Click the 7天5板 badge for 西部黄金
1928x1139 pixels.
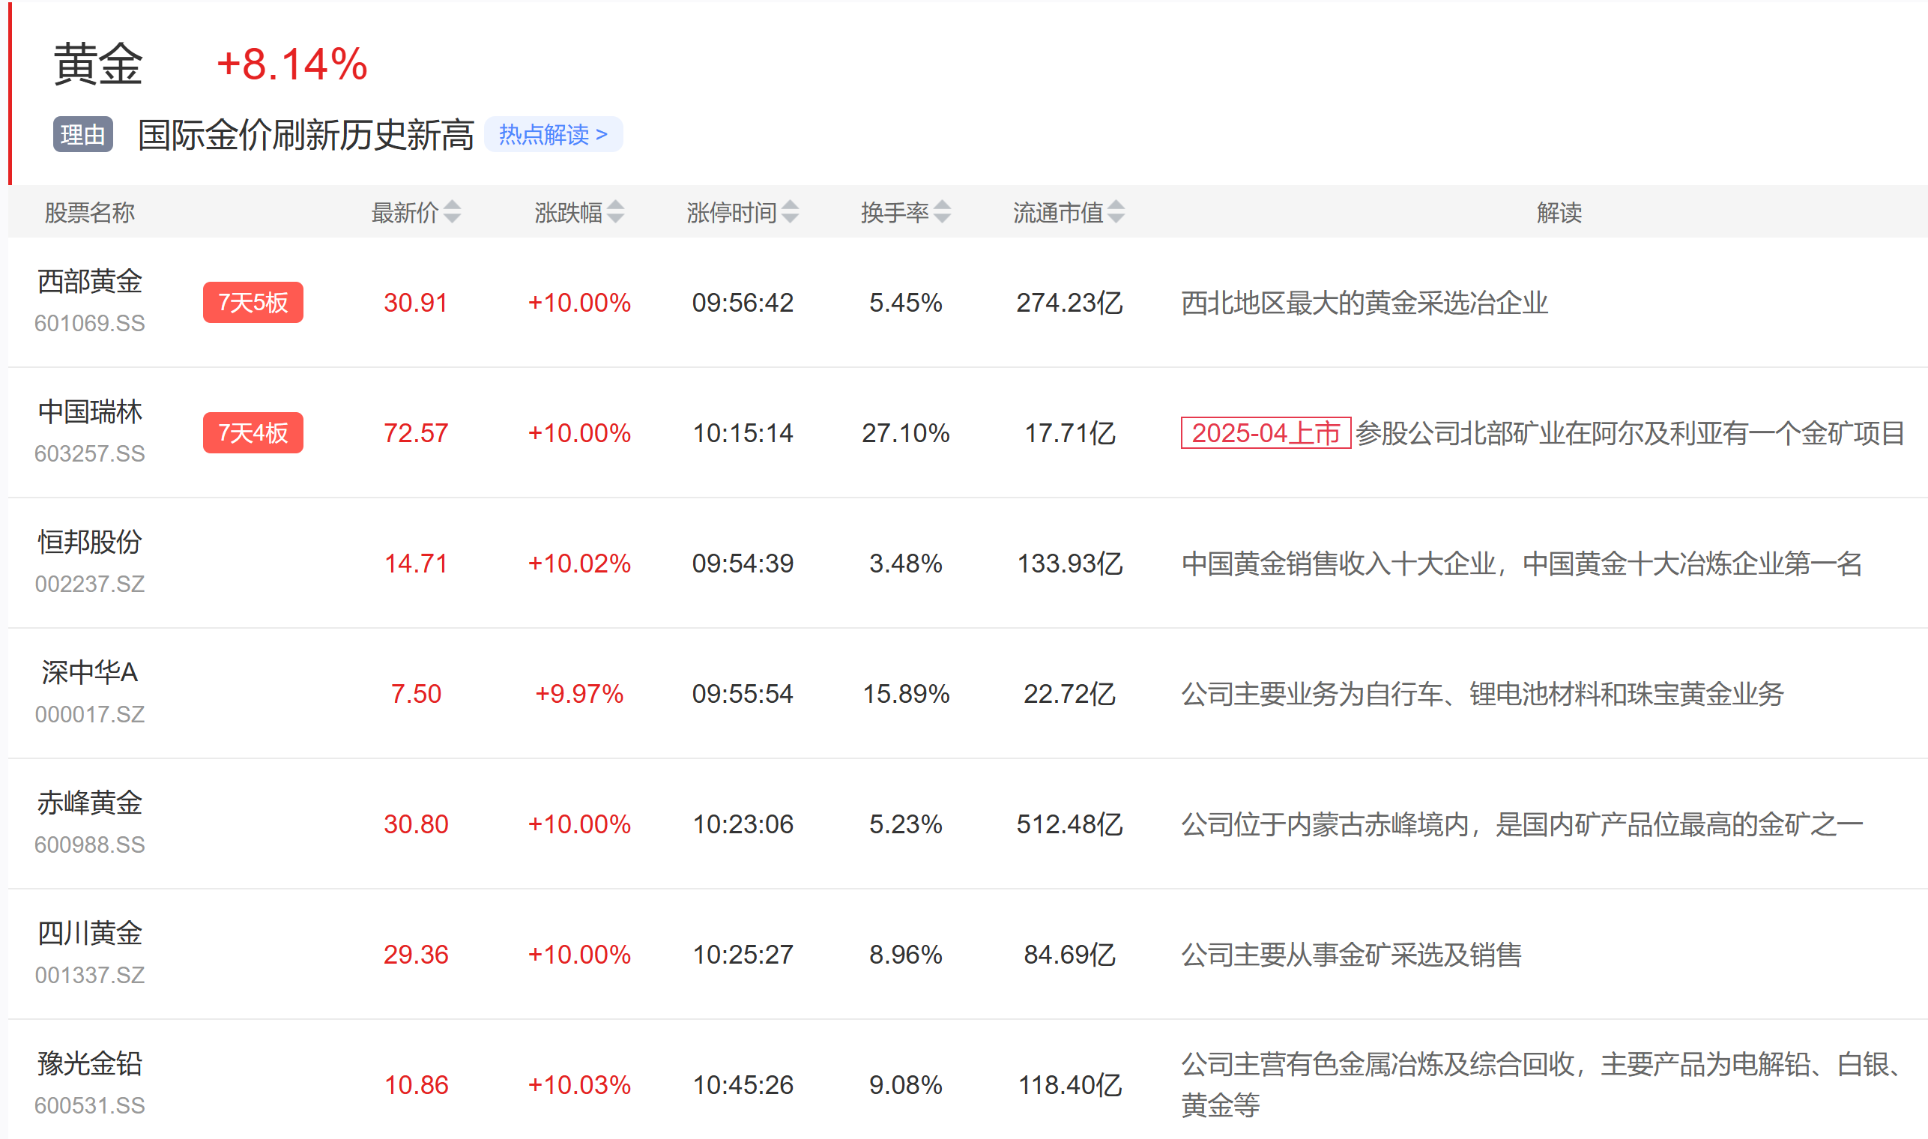click(253, 303)
